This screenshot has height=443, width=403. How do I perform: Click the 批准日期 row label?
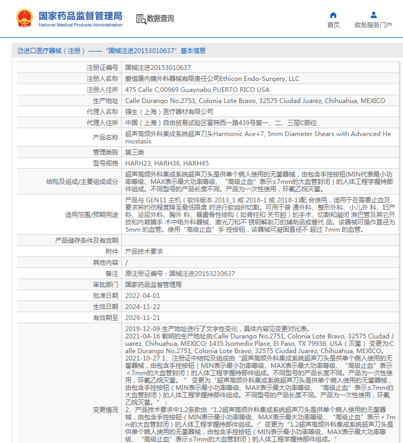click(105, 296)
